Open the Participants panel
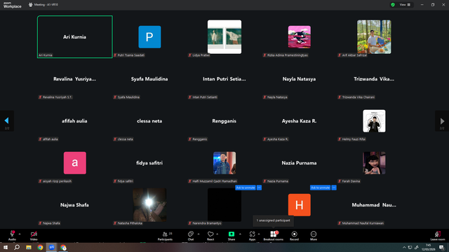 tap(165, 236)
